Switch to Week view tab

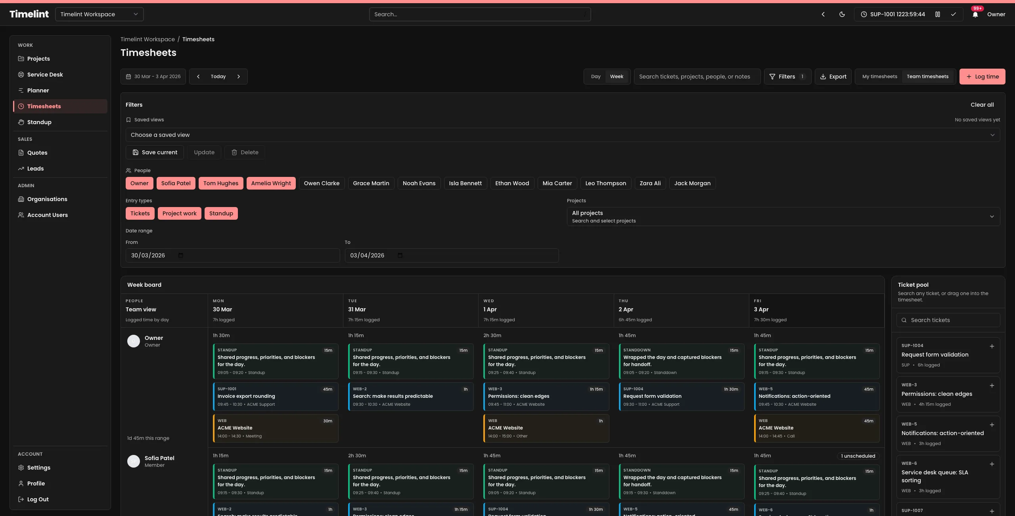(x=617, y=77)
